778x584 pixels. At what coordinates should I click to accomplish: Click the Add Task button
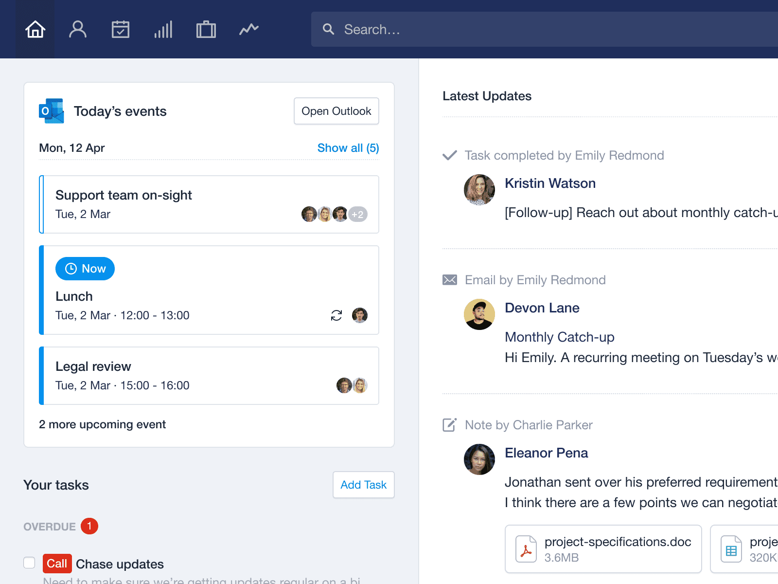coord(364,485)
